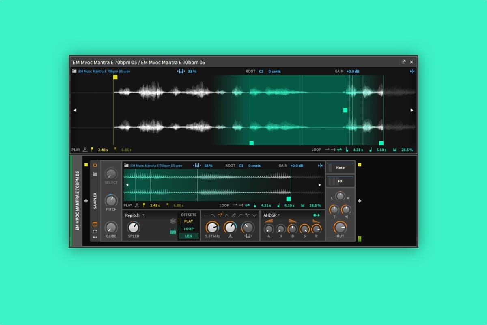Click L/R pan knob
487x325 pixels.
tap(340, 197)
